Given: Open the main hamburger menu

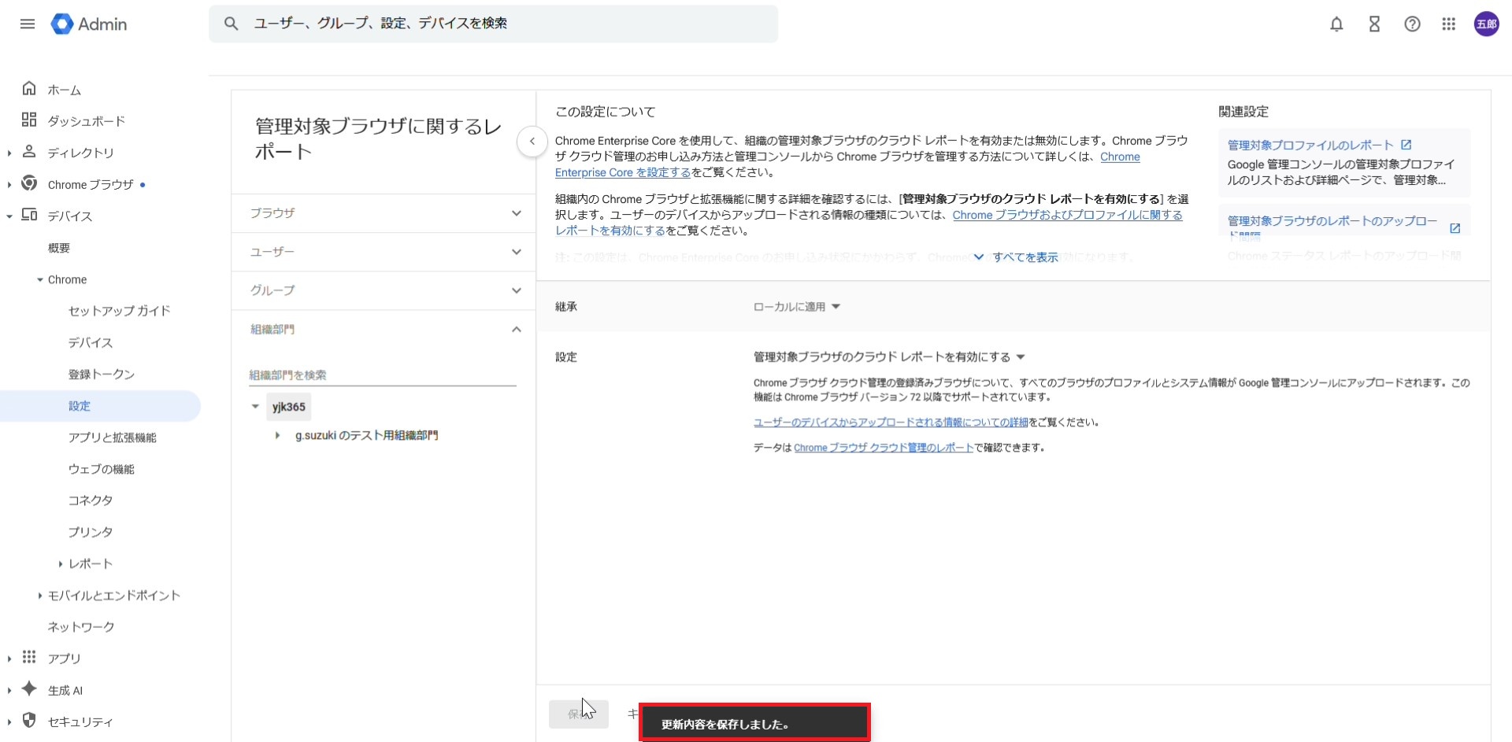Looking at the screenshot, I should coord(28,24).
